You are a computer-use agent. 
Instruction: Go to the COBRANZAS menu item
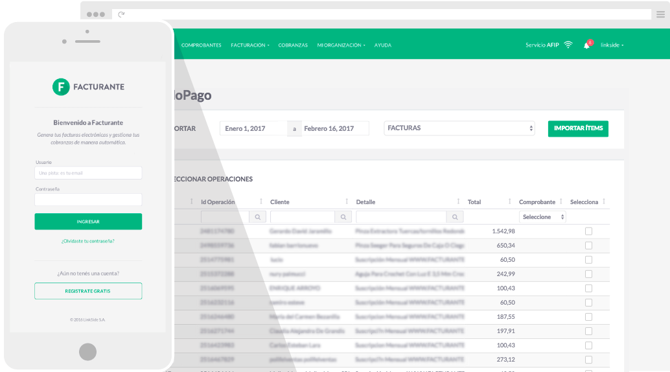coord(293,45)
